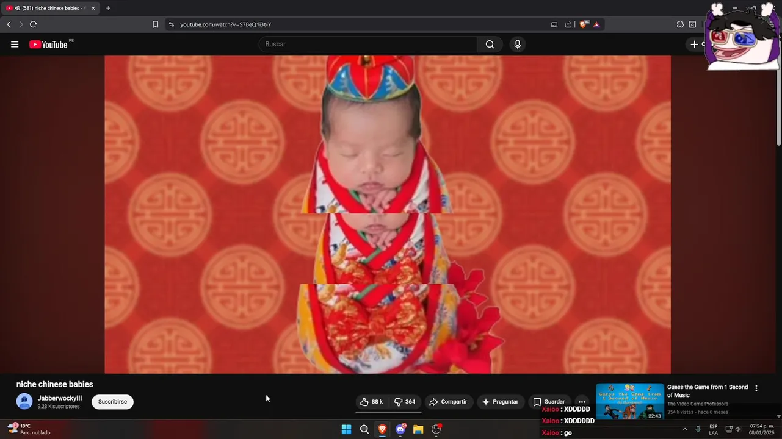Image resolution: width=782 pixels, height=439 pixels.
Task: Go back with browser back arrow
Action: pyautogui.click(x=9, y=24)
